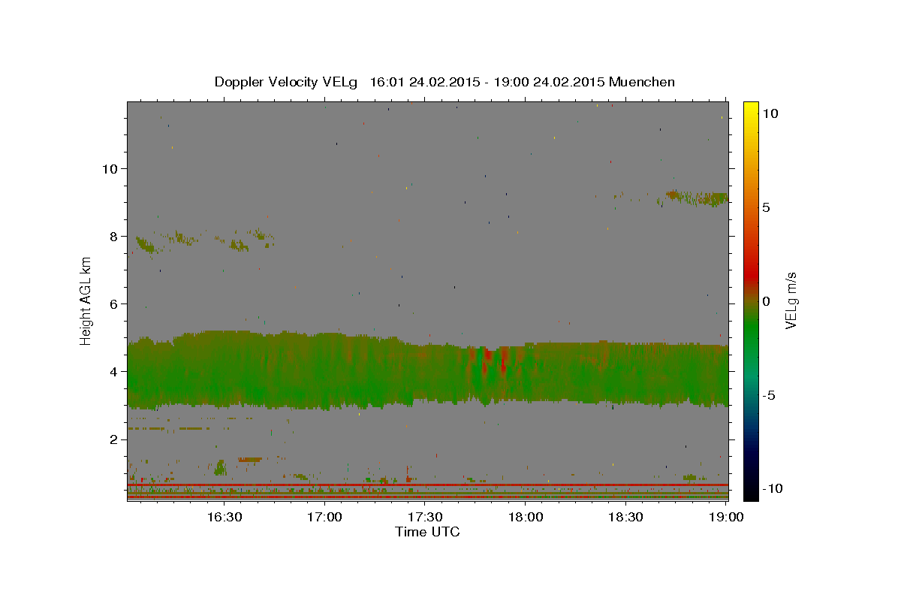Viewport: 901px width, 601px height.
Task: Click the end time '19:00 24.02.2015' in title
Action: pyautogui.click(x=550, y=82)
